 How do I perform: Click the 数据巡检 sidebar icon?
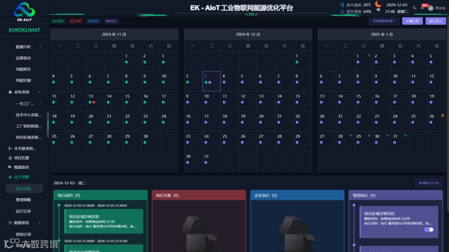[10, 223]
